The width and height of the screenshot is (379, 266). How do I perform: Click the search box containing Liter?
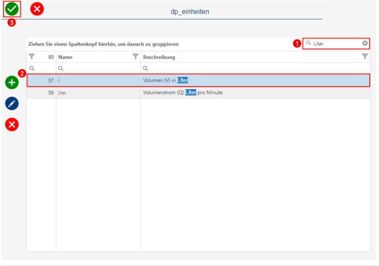336,43
